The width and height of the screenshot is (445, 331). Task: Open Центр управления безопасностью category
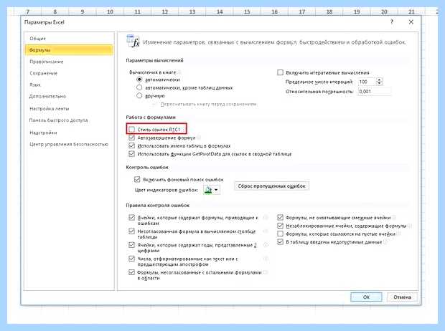[69, 144]
